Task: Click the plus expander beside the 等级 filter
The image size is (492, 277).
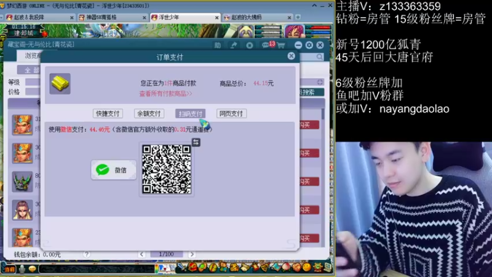Action: point(320,82)
